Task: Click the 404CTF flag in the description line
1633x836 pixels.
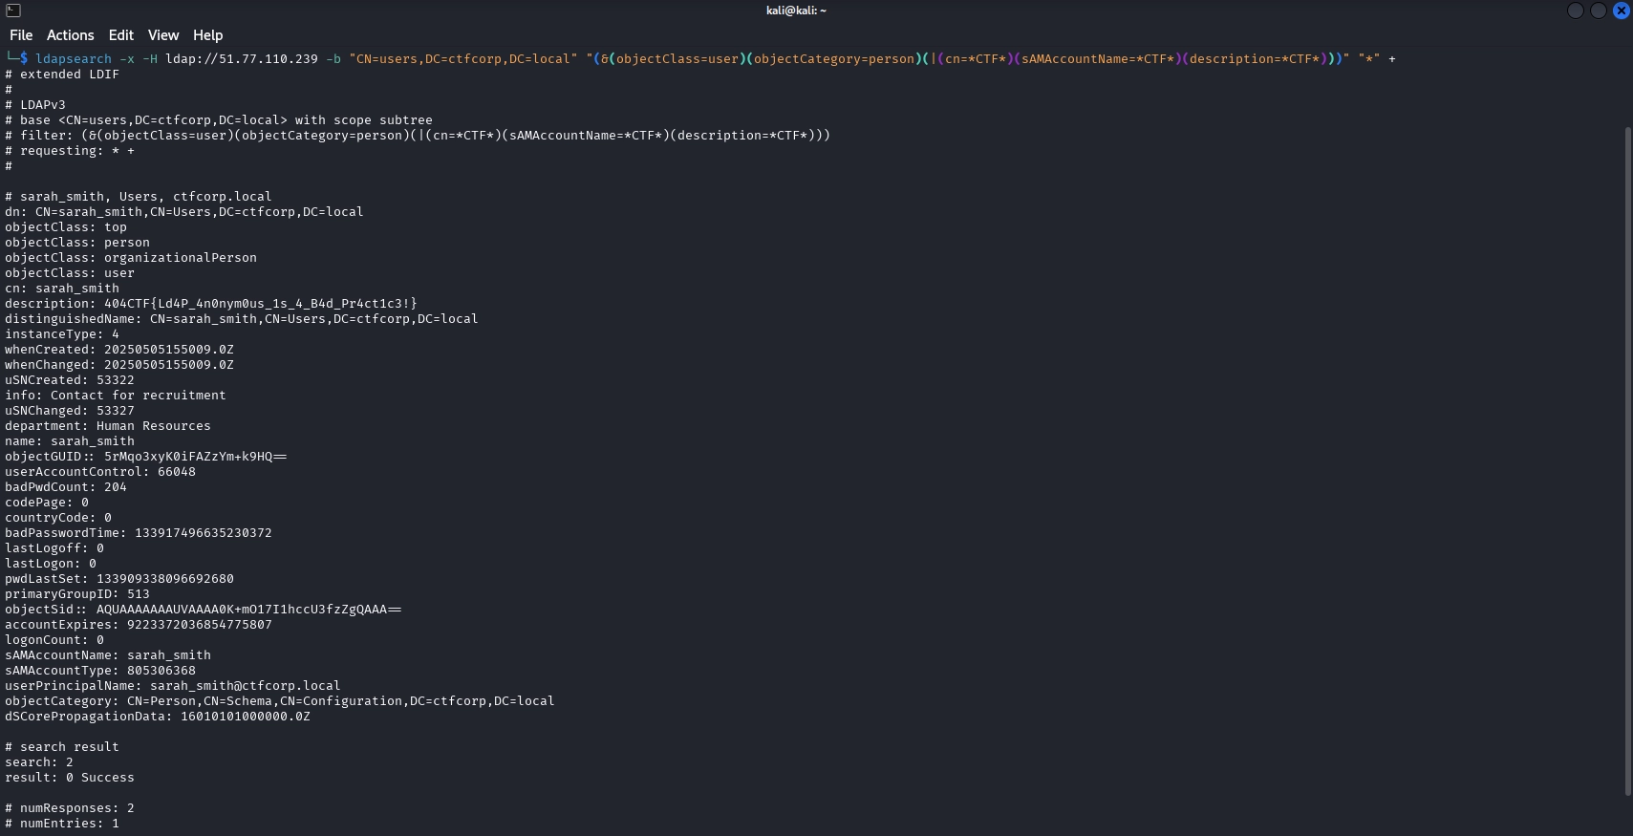Action: (x=260, y=304)
